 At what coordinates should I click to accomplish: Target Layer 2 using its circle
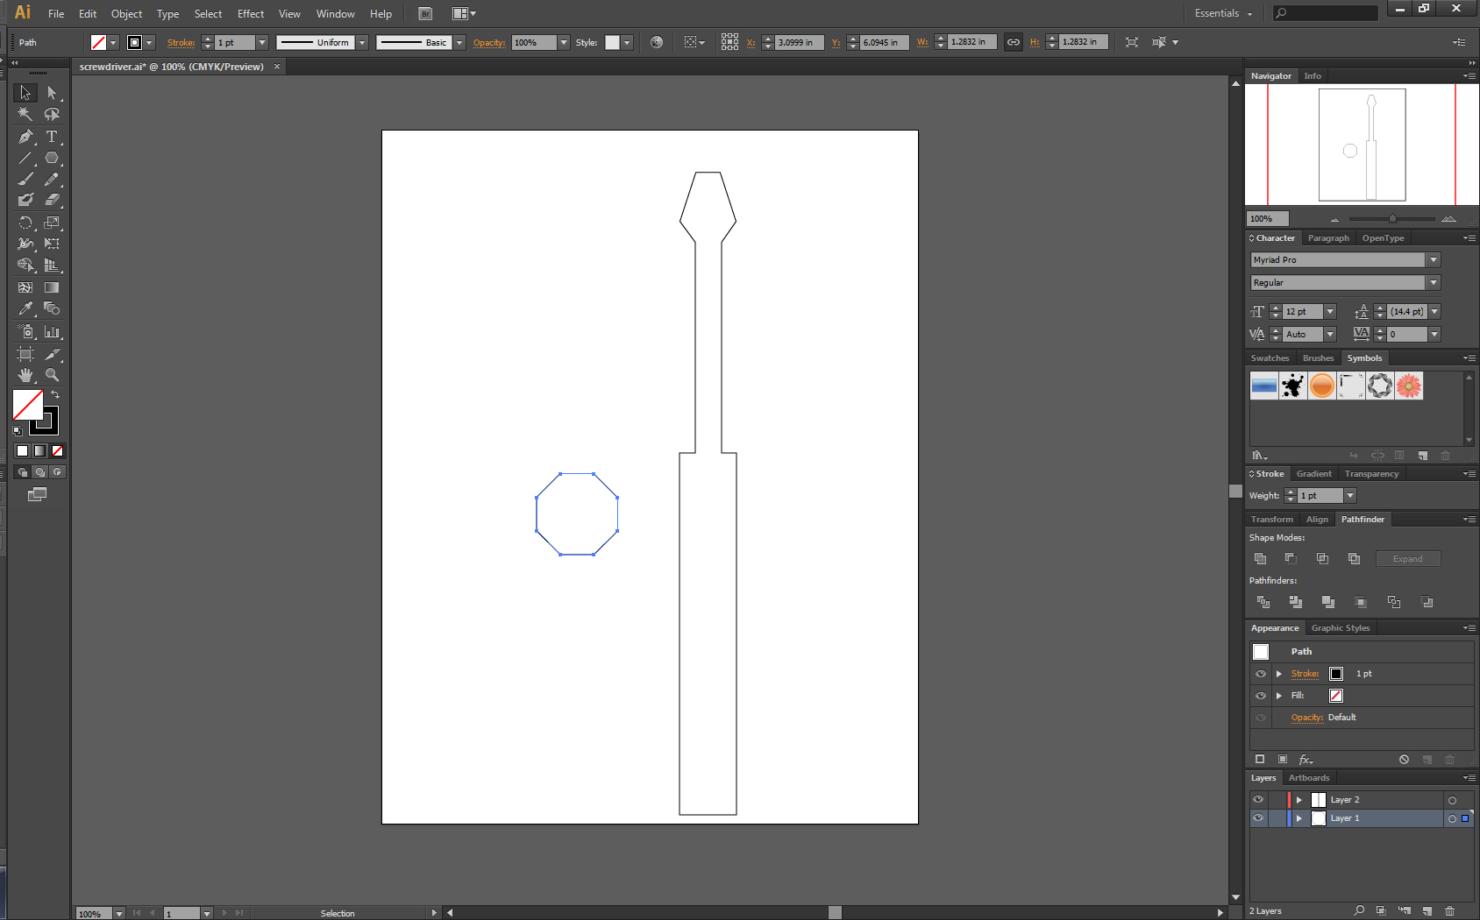click(x=1452, y=800)
